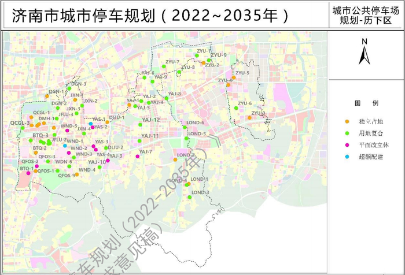Select the green marker below LOND-6
Image resolution: width=405 pixels, height=275 pixels.
point(185,128)
